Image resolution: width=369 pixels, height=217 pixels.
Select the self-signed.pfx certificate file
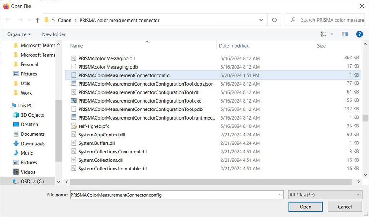pos(94,126)
